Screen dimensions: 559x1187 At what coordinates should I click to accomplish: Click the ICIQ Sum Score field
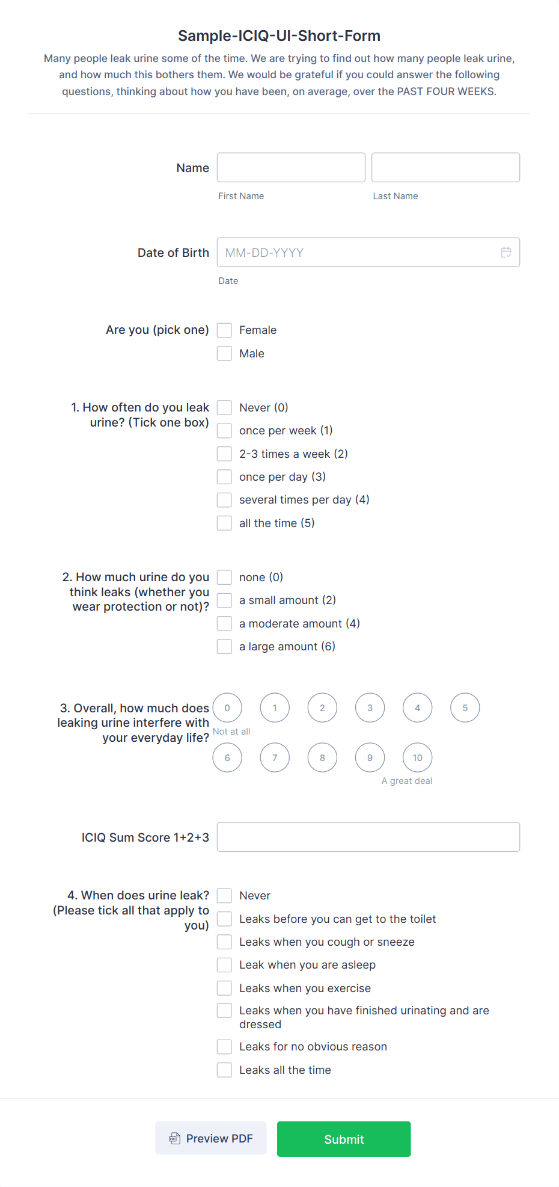(x=368, y=837)
